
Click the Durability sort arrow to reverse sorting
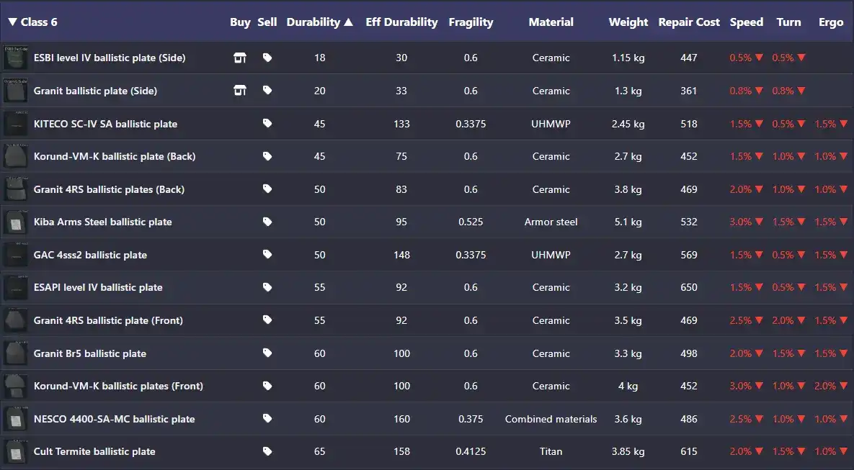(x=349, y=22)
